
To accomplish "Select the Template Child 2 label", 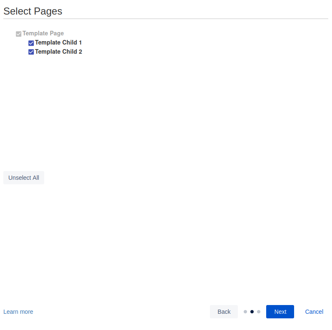I will tap(59, 52).
